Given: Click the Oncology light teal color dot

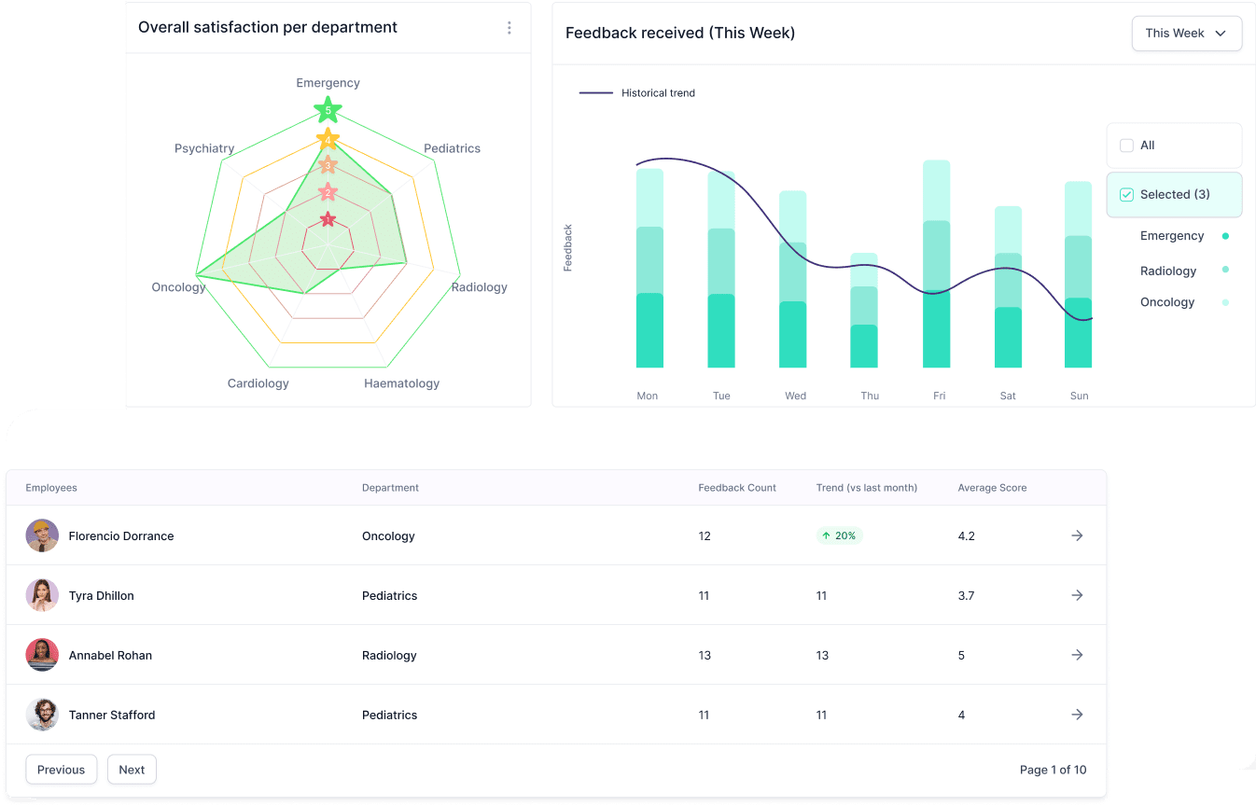Looking at the screenshot, I should click(1225, 302).
